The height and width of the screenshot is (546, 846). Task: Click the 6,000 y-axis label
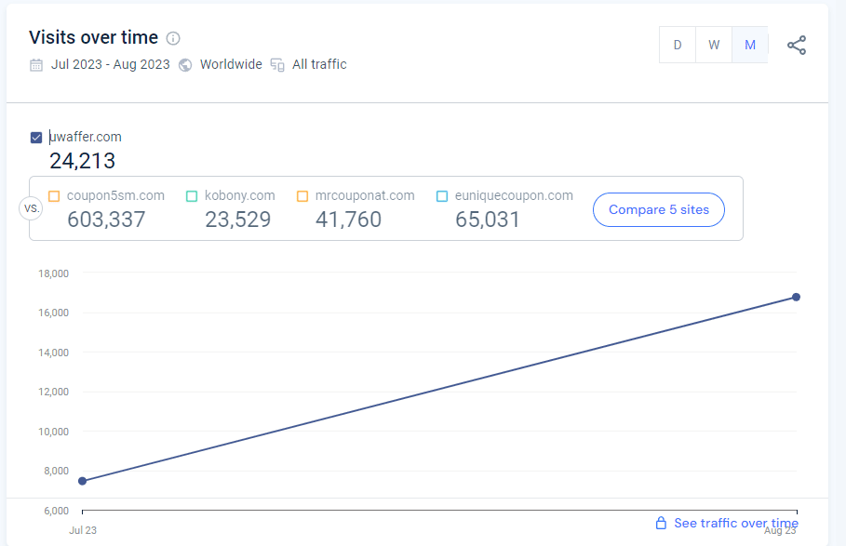tap(56, 511)
